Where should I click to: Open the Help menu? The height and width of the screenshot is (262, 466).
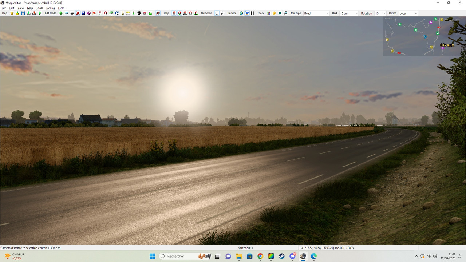coord(61,8)
